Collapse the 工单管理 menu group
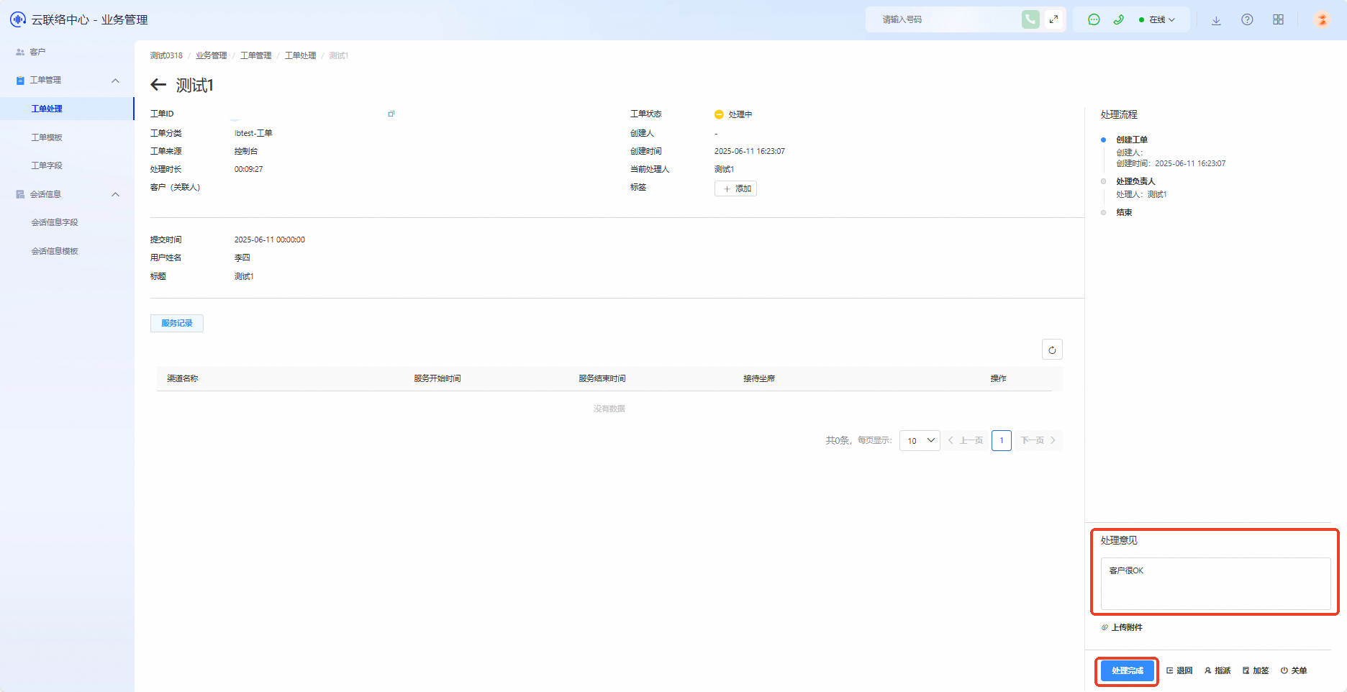 tap(115, 81)
